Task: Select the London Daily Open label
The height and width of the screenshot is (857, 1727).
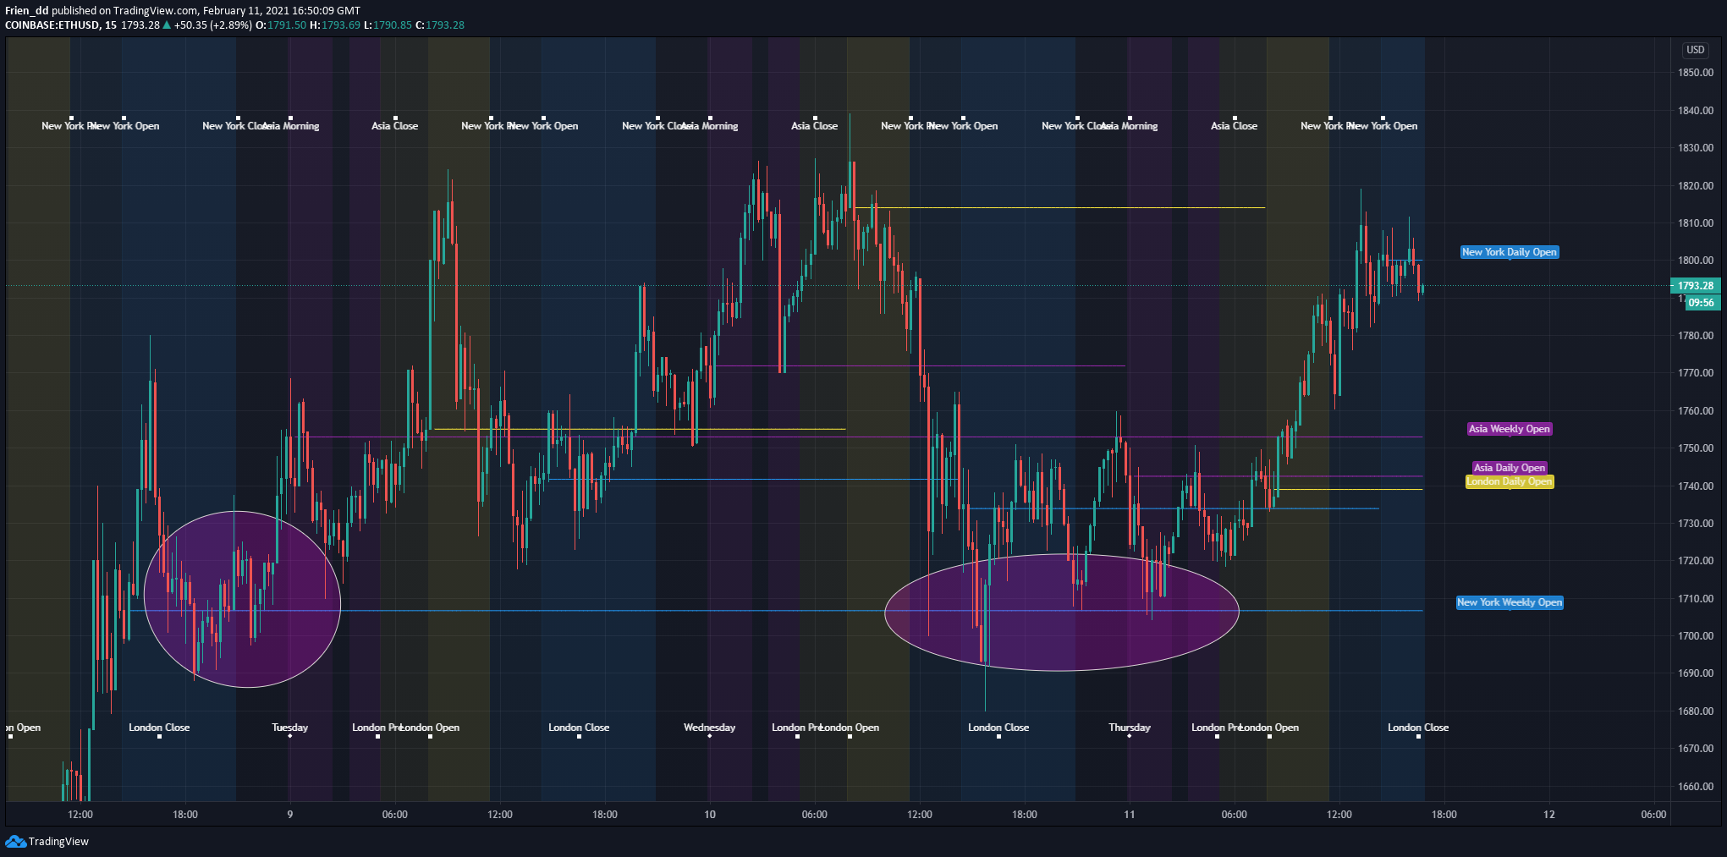Action: [x=1510, y=481]
